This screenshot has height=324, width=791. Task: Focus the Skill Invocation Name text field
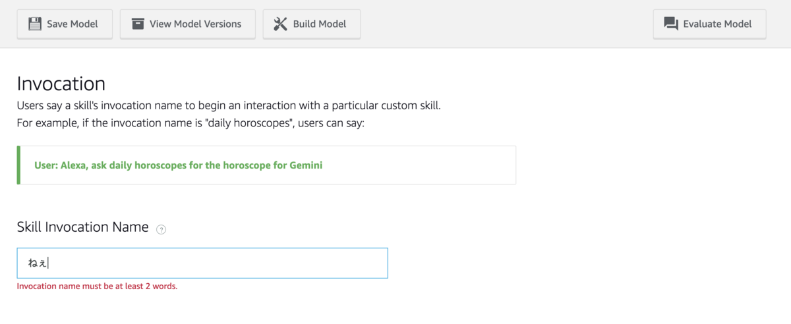(x=218, y=263)
